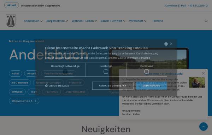Close the Willkommen in Andelsbuch popup

pos(203,73)
